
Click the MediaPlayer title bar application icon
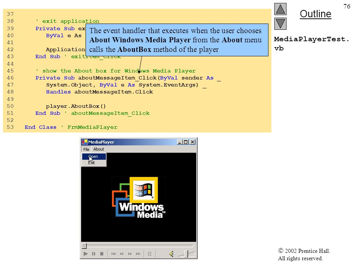(84, 142)
